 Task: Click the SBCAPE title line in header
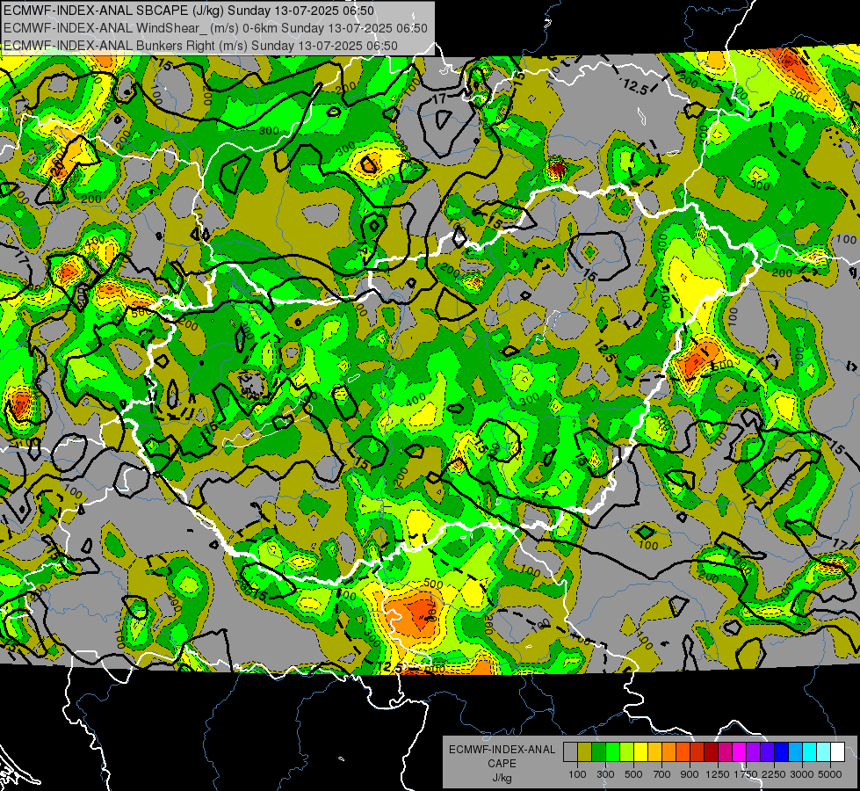coord(189,11)
